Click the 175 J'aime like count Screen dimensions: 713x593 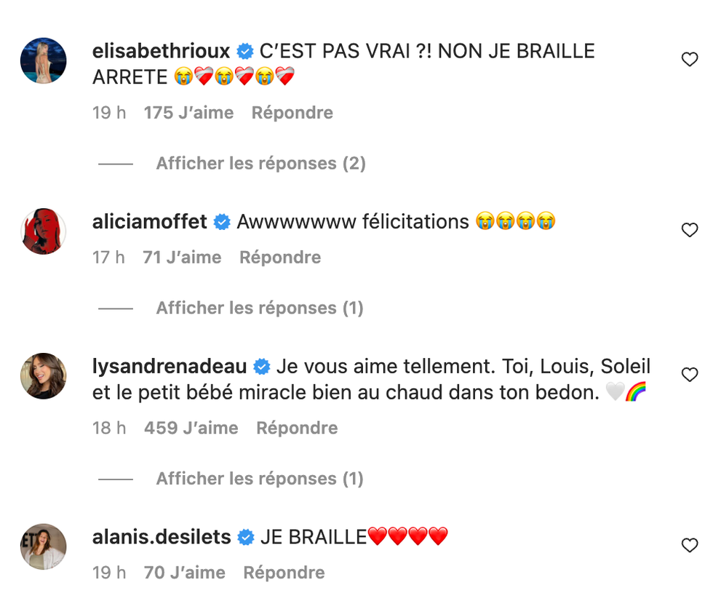(189, 113)
